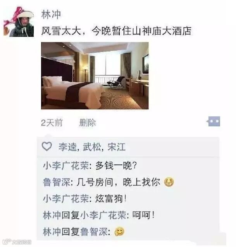Tap the 2天前 timestamp
Screen dimensions: 236x247
tap(52, 123)
